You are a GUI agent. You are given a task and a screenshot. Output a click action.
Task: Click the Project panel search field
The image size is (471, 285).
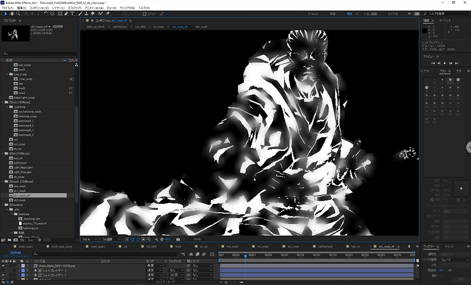[x=40, y=54]
